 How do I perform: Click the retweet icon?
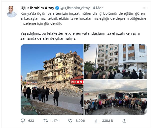[x=45, y=121]
